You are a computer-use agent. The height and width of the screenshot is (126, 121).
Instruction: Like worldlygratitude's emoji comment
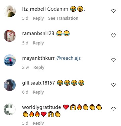(x=113, y=109)
